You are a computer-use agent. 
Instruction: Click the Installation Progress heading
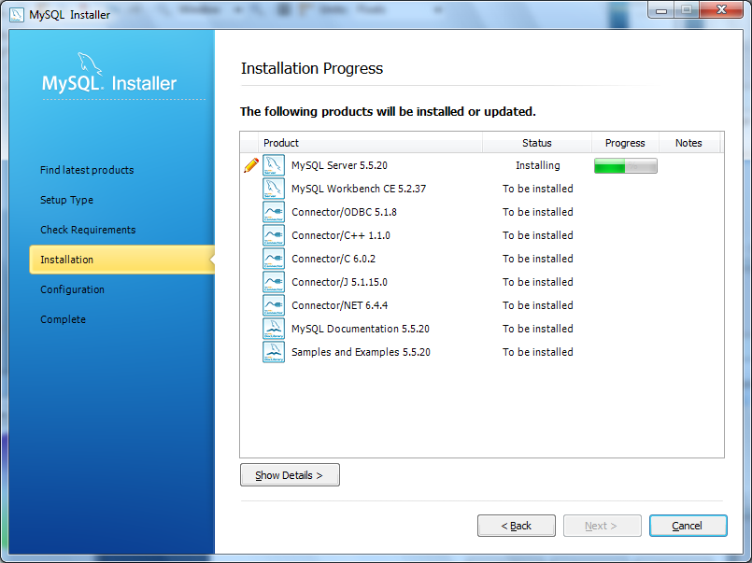coord(312,68)
